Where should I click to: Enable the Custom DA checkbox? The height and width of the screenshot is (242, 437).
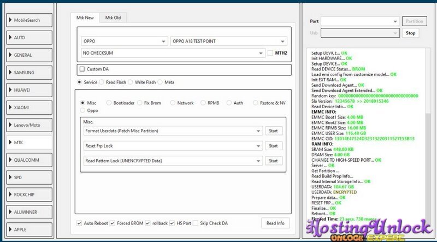coord(82,69)
